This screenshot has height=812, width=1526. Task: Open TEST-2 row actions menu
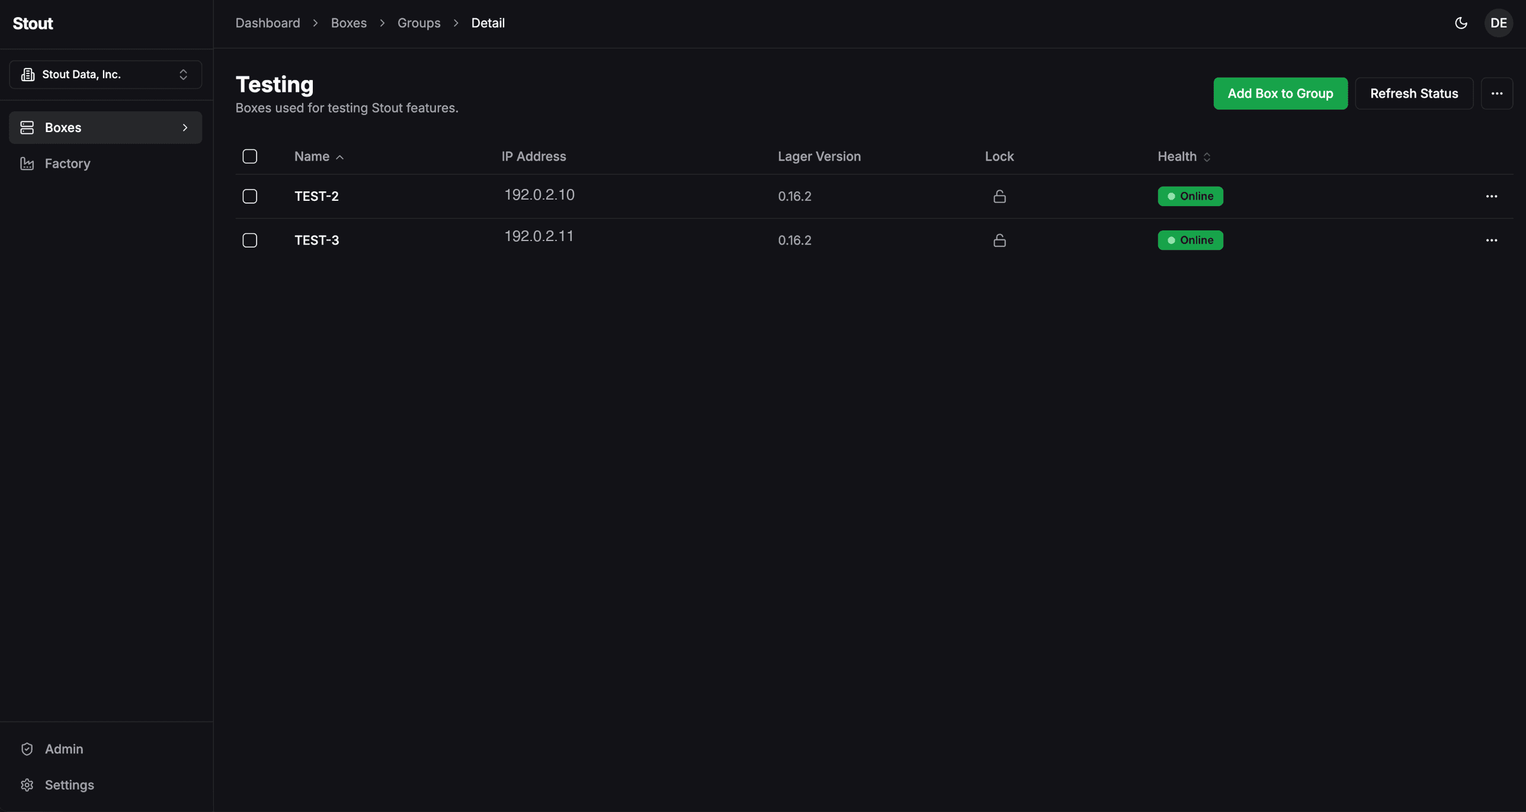click(1491, 196)
